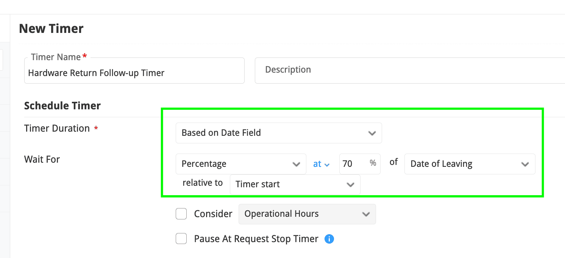
Task: Click the chevron arrow on Timer start
Action: tap(350, 185)
